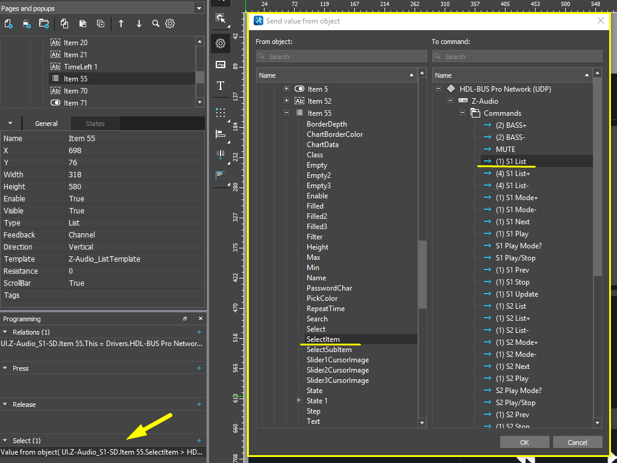Image resolution: width=617 pixels, height=463 pixels.
Task: Click the paste item icon
Action: (x=83, y=24)
